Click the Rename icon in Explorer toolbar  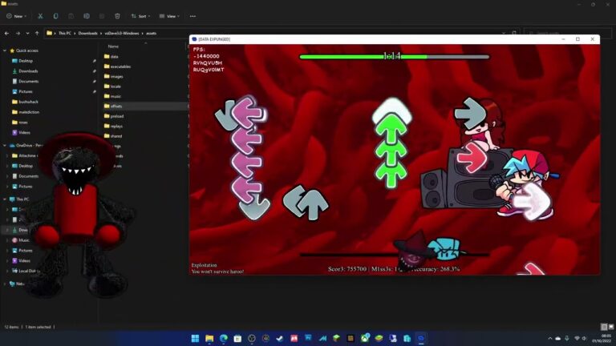point(87,16)
